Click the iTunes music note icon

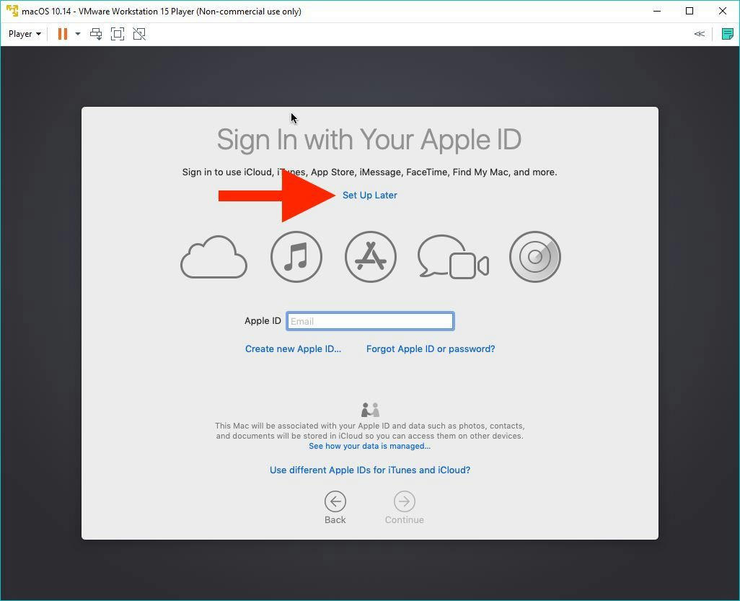coord(296,257)
